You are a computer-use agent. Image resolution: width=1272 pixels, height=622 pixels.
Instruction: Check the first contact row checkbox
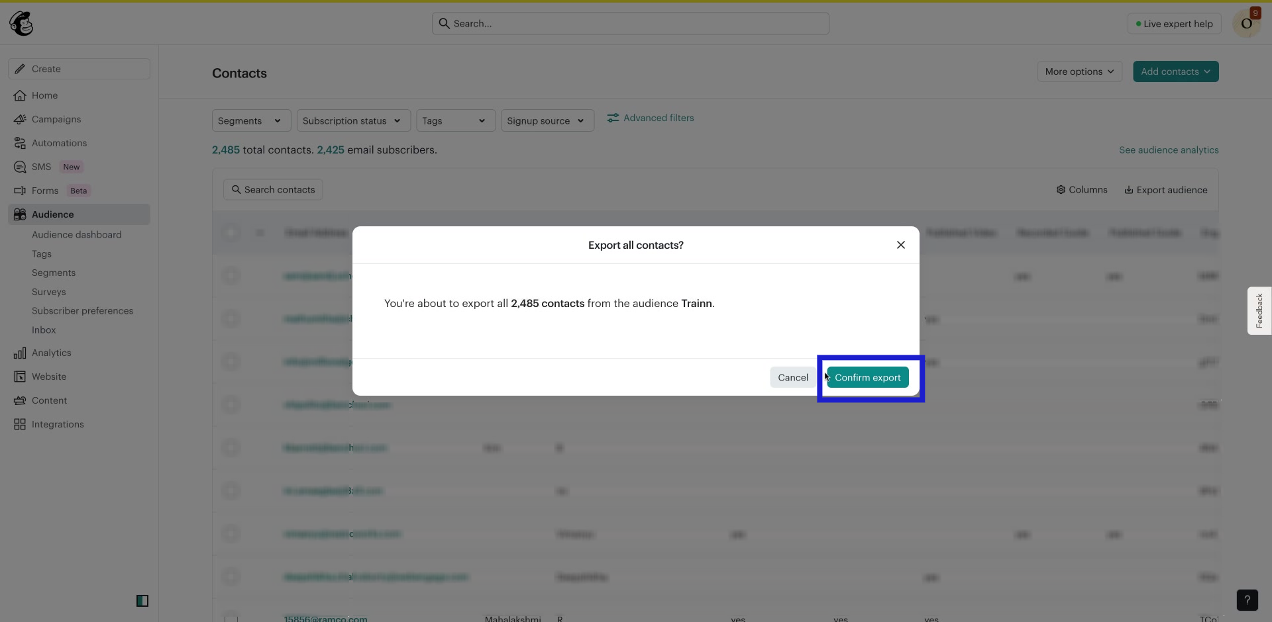(231, 276)
